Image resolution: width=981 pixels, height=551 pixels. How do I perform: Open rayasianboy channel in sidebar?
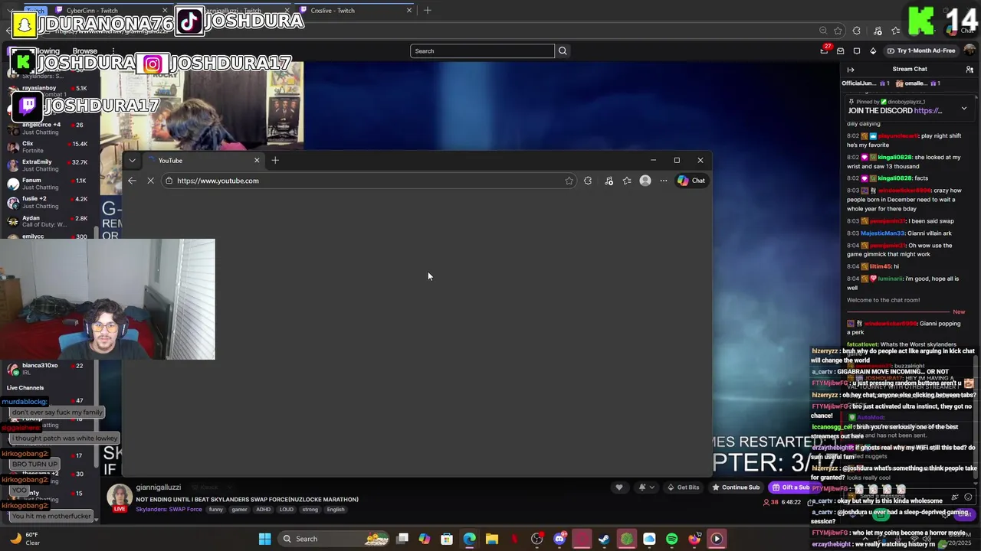click(x=48, y=91)
